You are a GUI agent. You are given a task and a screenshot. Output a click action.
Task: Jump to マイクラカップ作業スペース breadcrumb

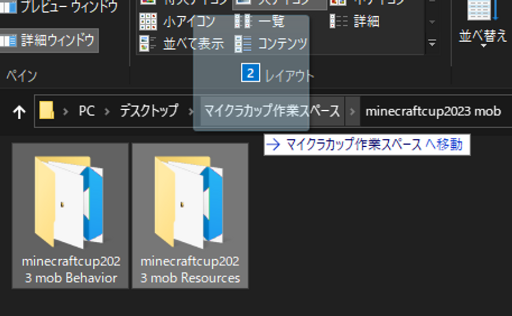point(272,111)
